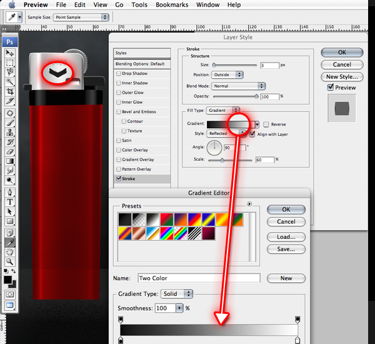Uncheck the Preview checkbox
The height and width of the screenshot is (344, 375).
(x=331, y=88)
